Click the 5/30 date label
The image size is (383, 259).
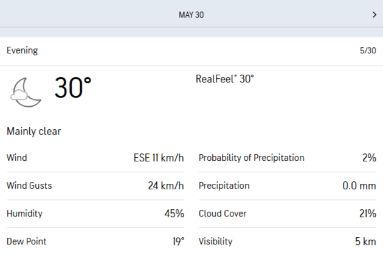pyautogui.click(x=367, y=51)
